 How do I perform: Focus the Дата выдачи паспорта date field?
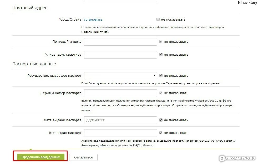[x=120, y=120]
